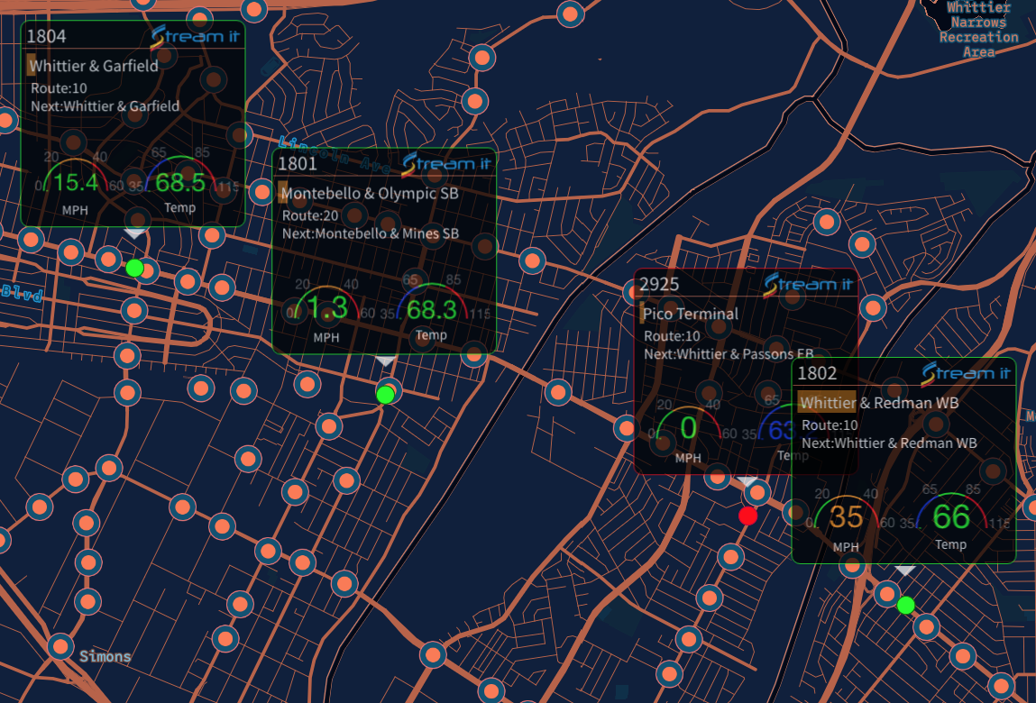Click bus number 1802 in popup header

pos(817,374)
